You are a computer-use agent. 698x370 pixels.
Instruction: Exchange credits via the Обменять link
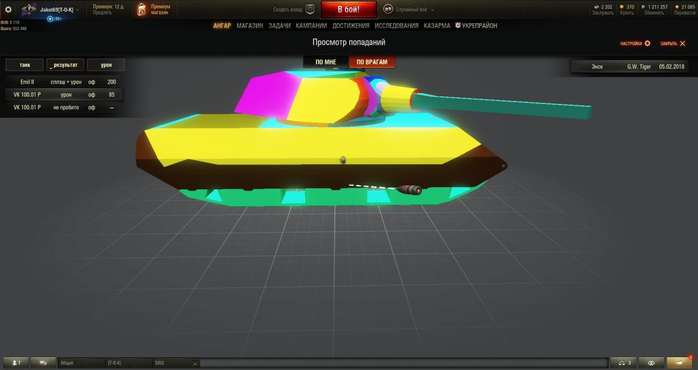(654, 13)
